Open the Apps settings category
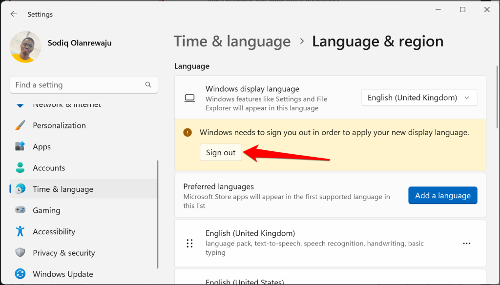Viewport: 500px width, 285px height. pyautogui.click(x=83, y=146)
